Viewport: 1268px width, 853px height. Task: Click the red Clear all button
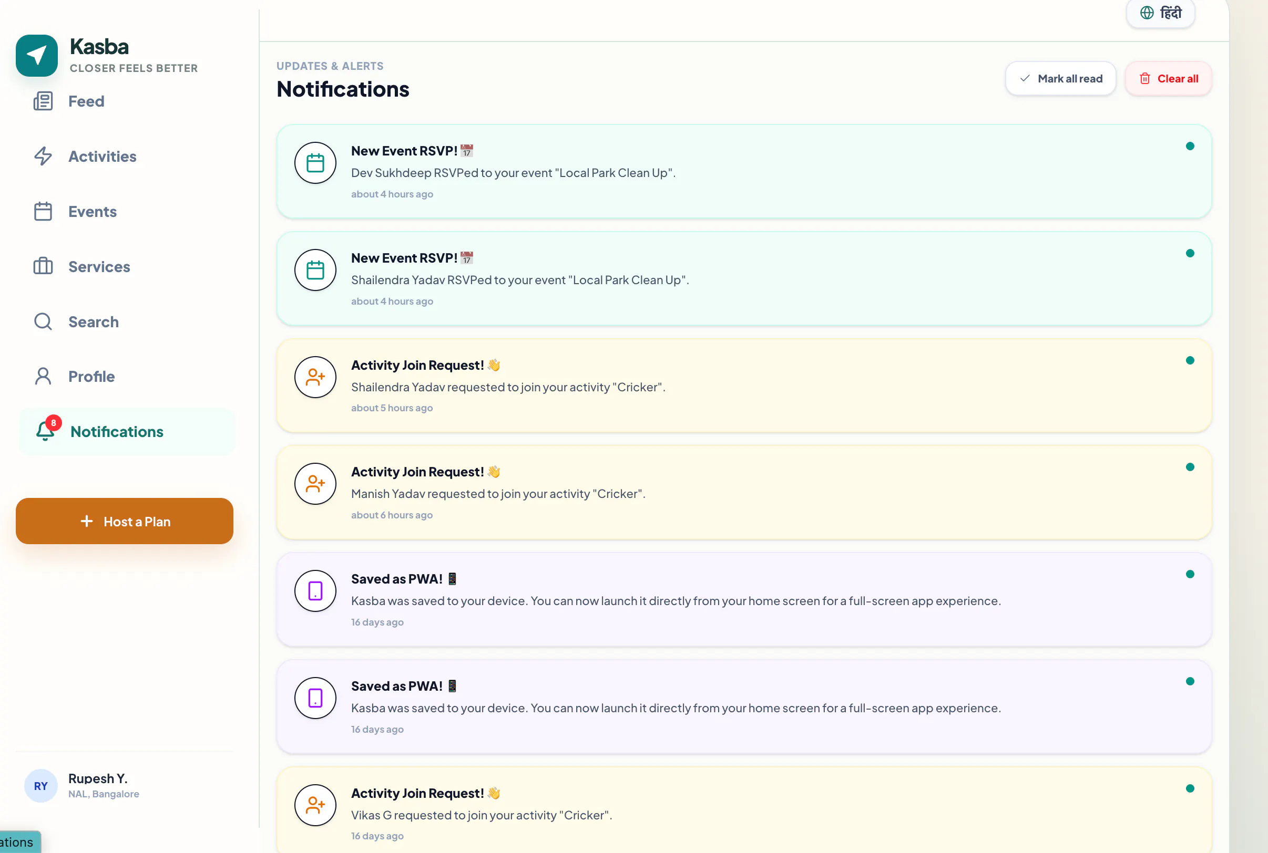1168,78
